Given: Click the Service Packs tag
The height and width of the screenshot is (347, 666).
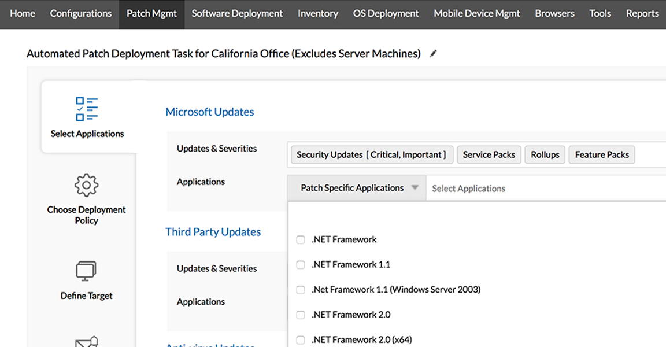Looking at the screenshot, I should click(489, 154).
